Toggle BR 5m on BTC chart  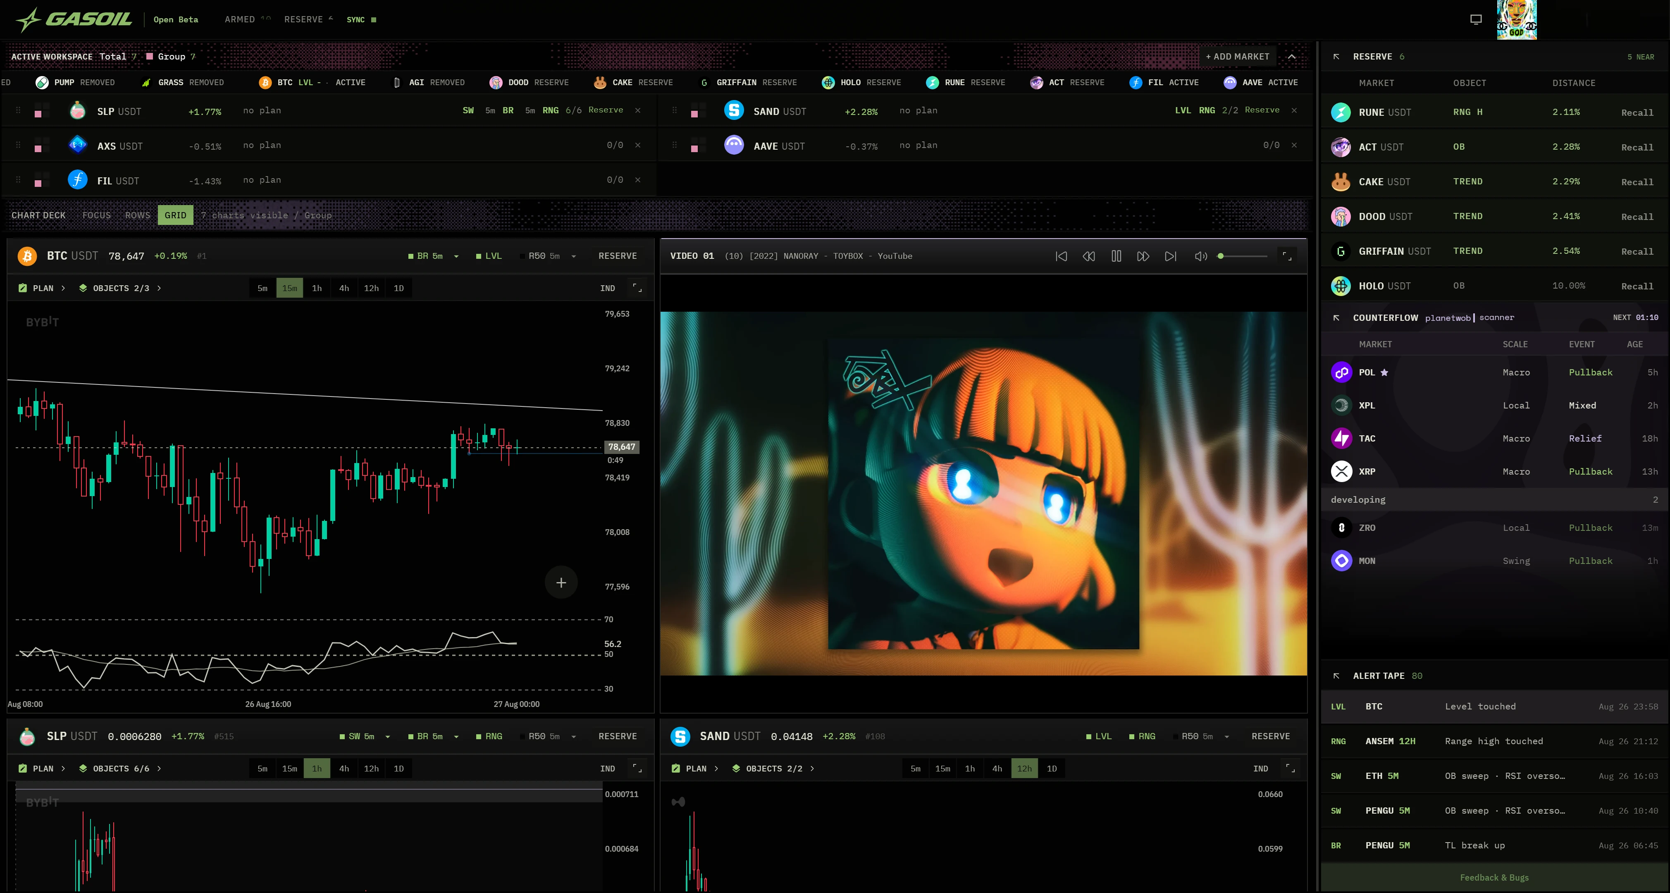[425, 256]
